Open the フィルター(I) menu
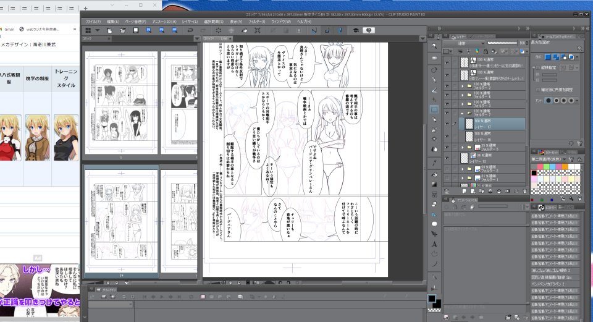This screenshot has height=322, width=593. tap(257, 22)
